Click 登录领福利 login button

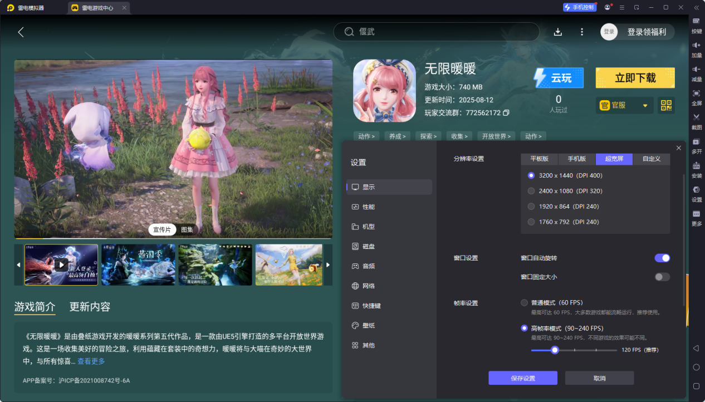[x=647, y=32]
